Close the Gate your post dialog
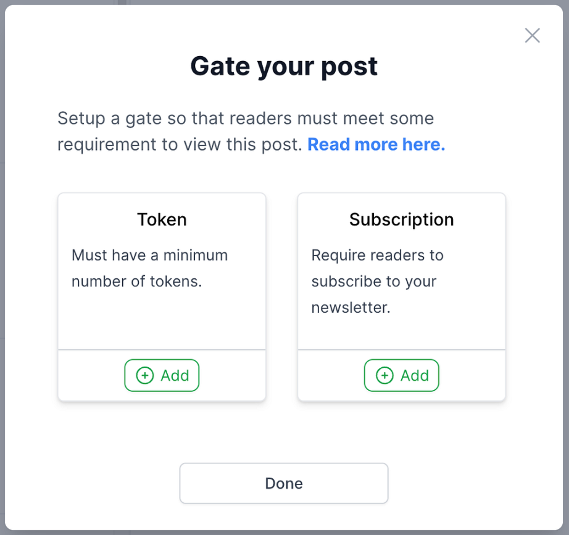The image size is (569, 535). (533, 36)
